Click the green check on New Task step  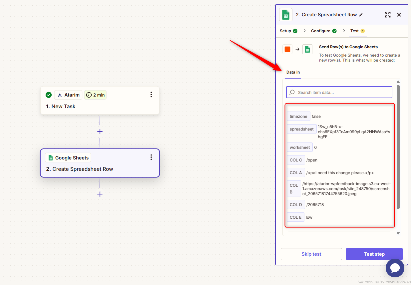click(x=49, y=95)
